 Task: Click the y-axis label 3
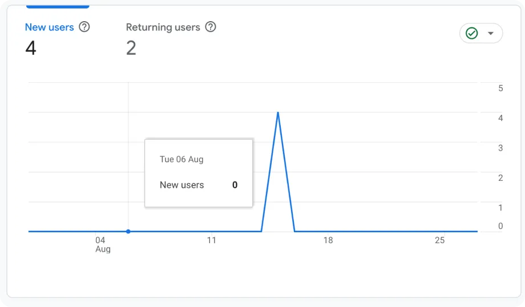point(500,148)
